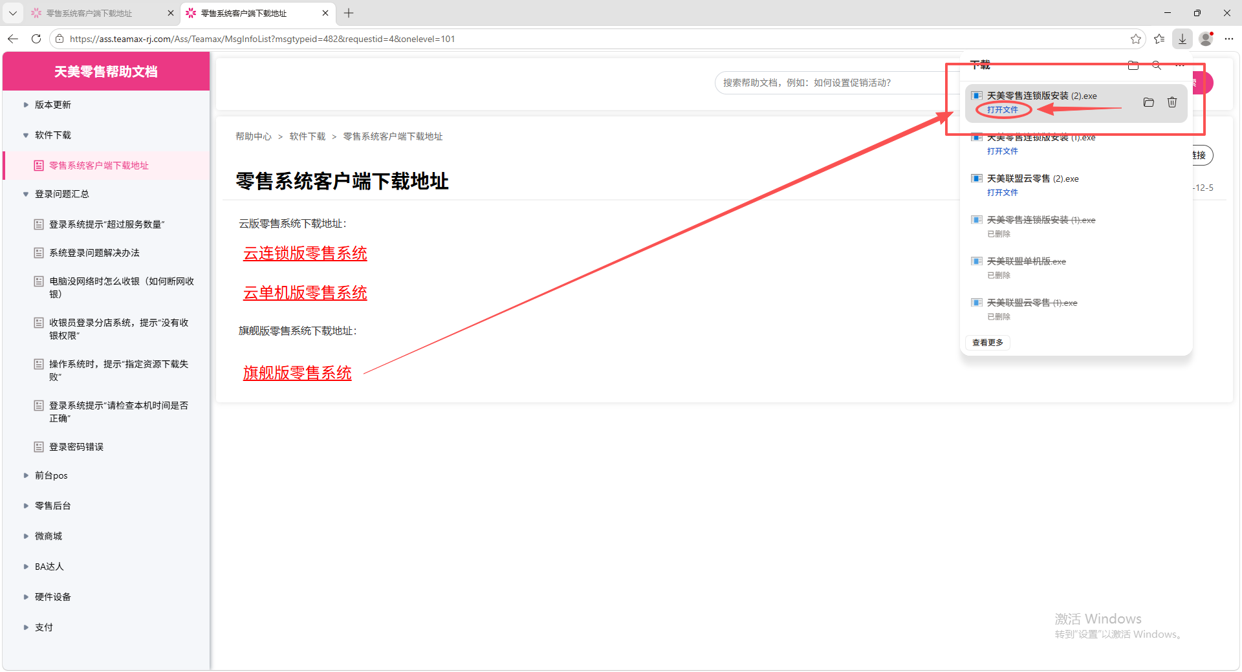Close the active 零售系统客户端下载地址 tab
This screenshot has height=672, width=1242.
point(325,13)
